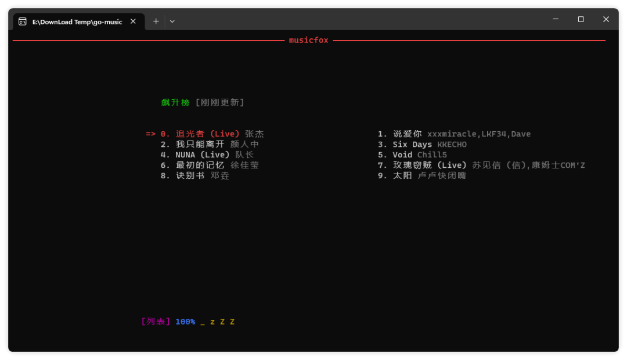Close the terminal window

click(606, 19)
